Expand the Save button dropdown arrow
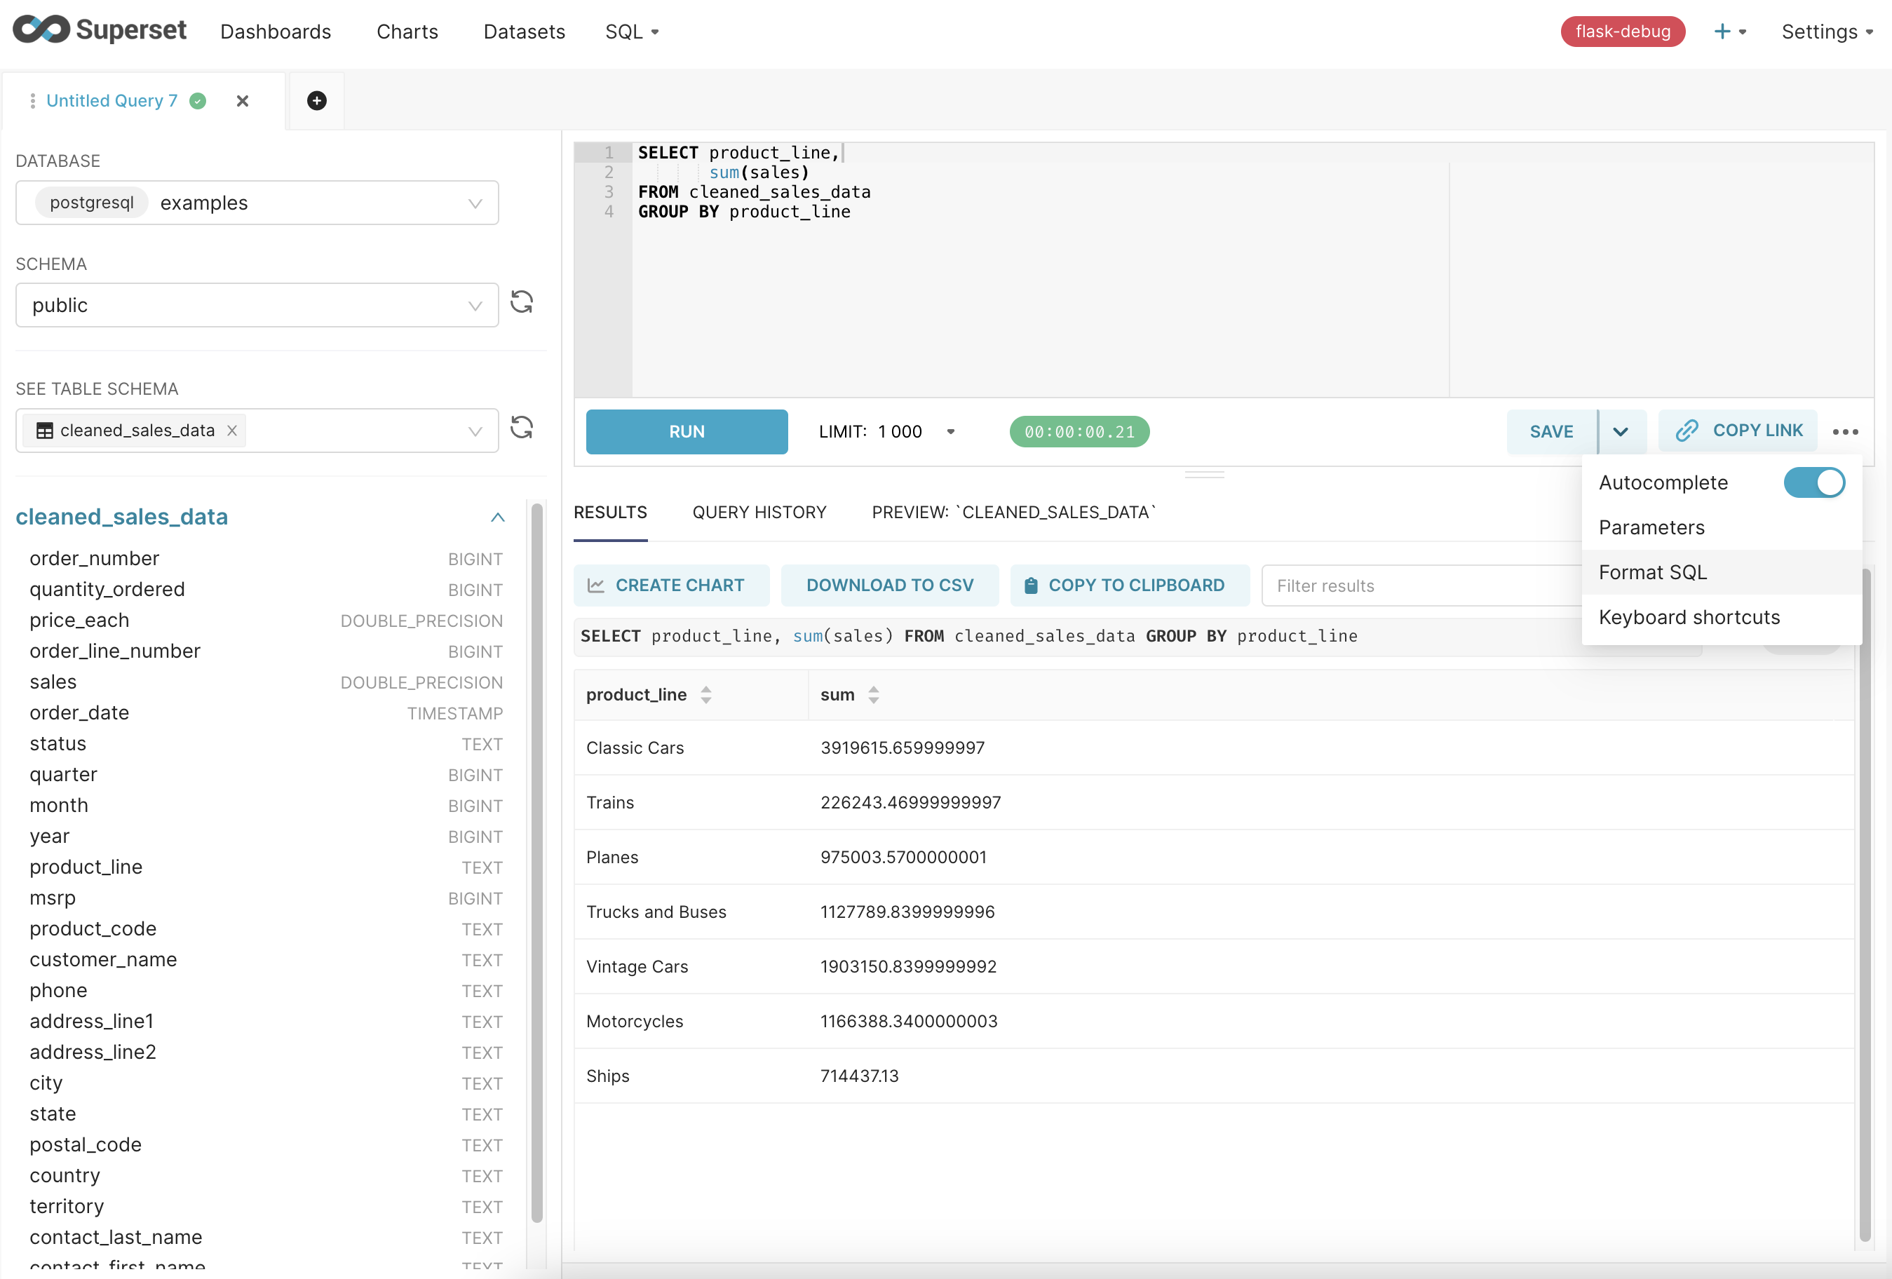Viewport: 1892px width, 1279px height. [1620, 431]
